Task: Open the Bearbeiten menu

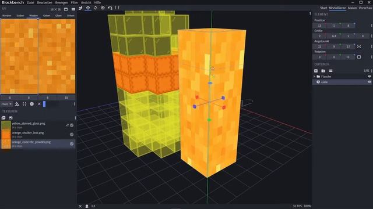Action: pos(44,2)
